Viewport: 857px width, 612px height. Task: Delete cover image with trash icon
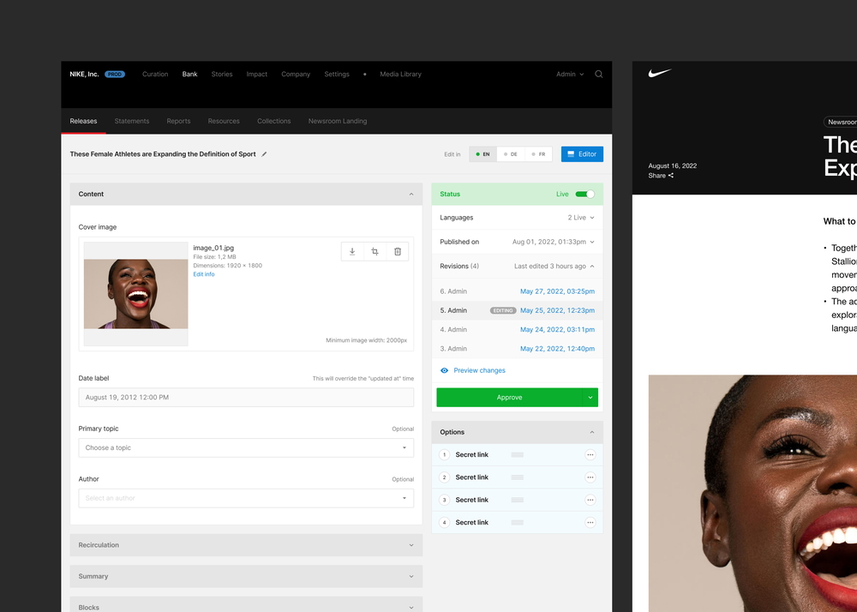(x=398, y=251)
